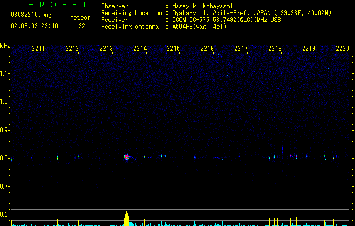Select antenna A504HB(yagi 4el) text
Image resolution: width=355 pixels, height=226 pixels.
199,27
